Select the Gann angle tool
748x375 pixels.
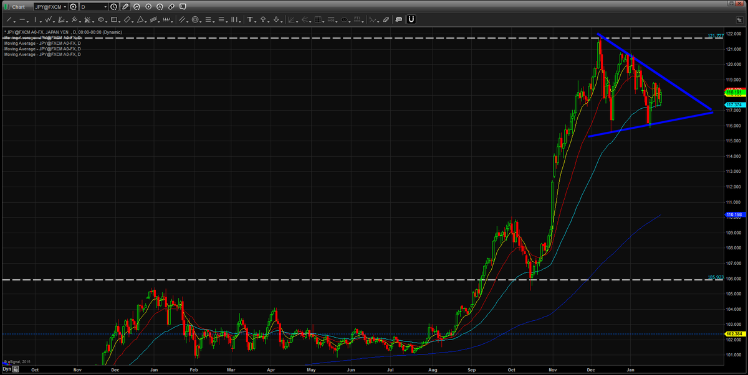point(291,19)
